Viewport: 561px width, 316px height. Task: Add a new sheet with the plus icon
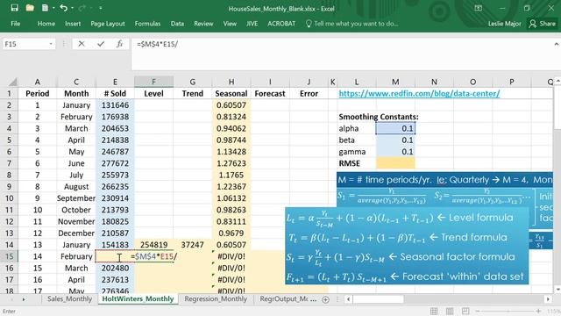tap(325, 299)
